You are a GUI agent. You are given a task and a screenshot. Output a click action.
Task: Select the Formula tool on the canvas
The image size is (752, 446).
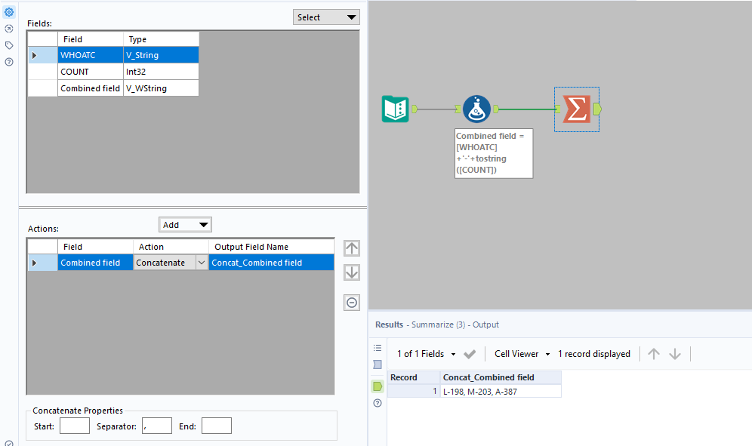coord(476,108)
